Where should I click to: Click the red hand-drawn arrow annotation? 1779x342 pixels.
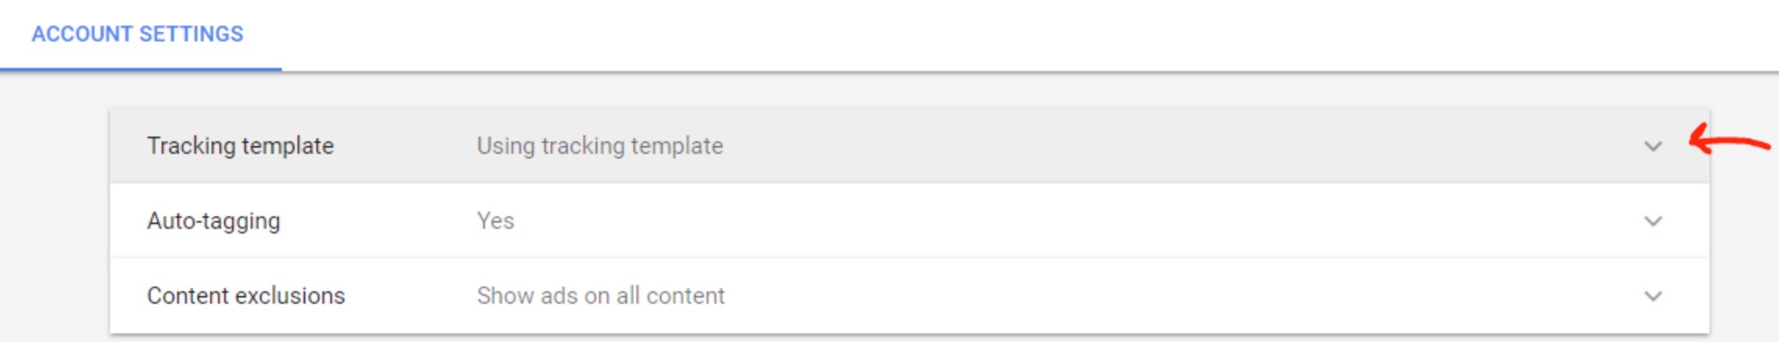1728,141
